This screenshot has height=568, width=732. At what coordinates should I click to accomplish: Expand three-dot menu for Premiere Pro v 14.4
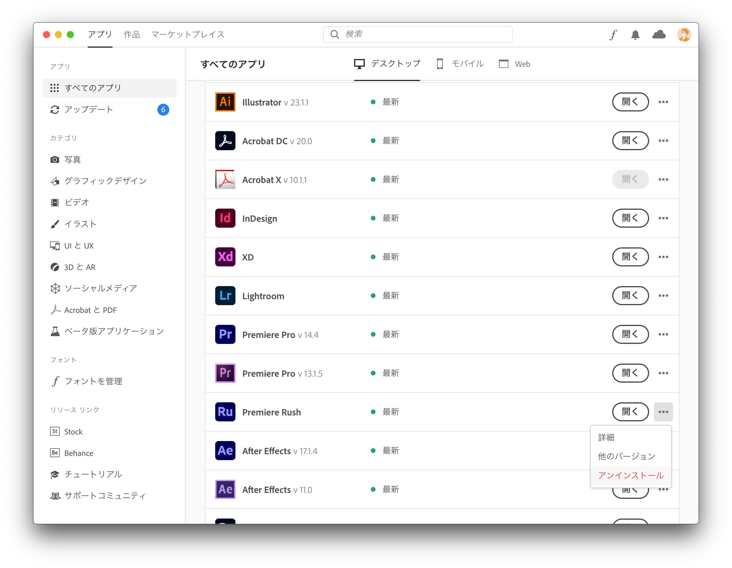click(663, 334)
